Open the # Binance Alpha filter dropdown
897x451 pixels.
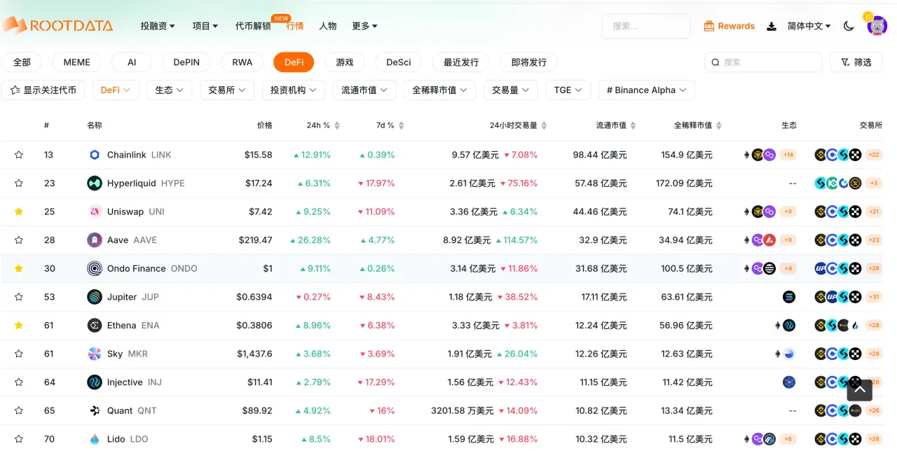tap(647, 90)
